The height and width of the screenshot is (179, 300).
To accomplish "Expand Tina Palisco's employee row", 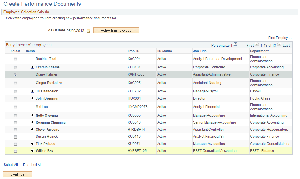I will (32, 143).
